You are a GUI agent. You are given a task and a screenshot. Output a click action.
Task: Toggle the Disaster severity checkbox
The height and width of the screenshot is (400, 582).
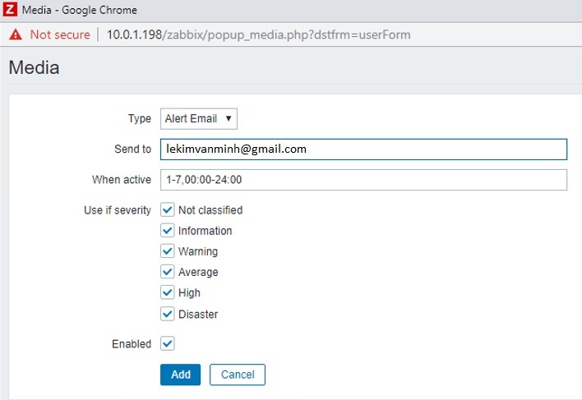click(168, 314)
